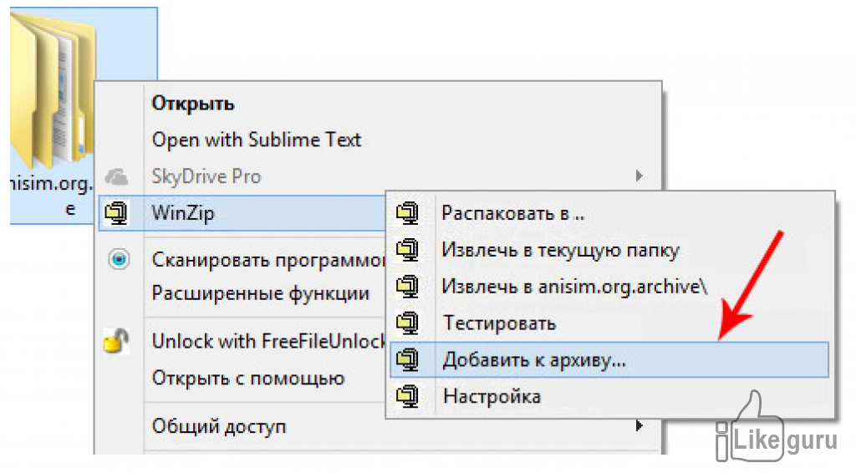Click WinZip icon beside Распаковать в ..

[x=407, y=214]
